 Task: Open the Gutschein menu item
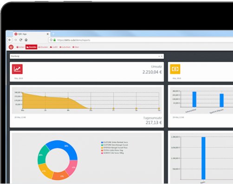65,47
